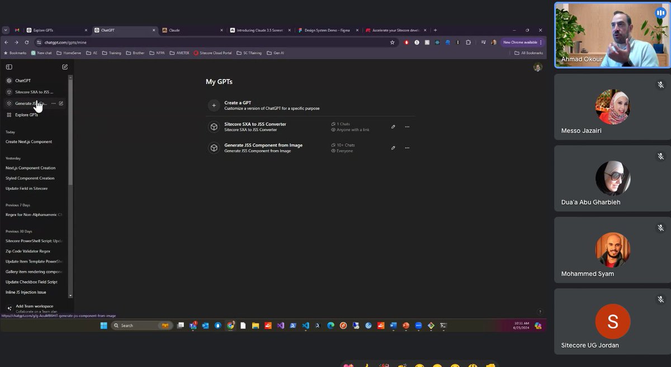Open Brother bookmarks folder
This screenshot has height=367, width=671.
[135, 53]
